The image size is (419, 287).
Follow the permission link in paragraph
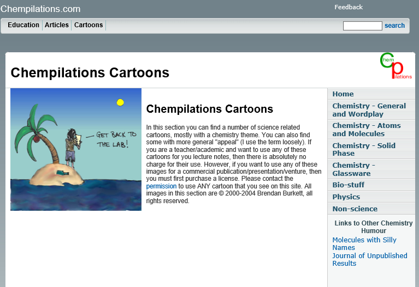point(161,186)
